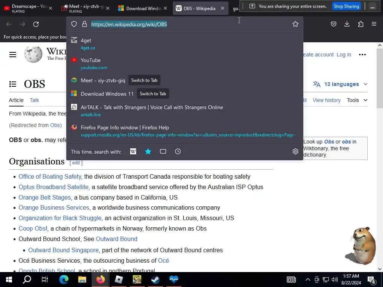Open the Firefox application menu
This screenshot has width=383, height=287.
click(x=374, y=24)
